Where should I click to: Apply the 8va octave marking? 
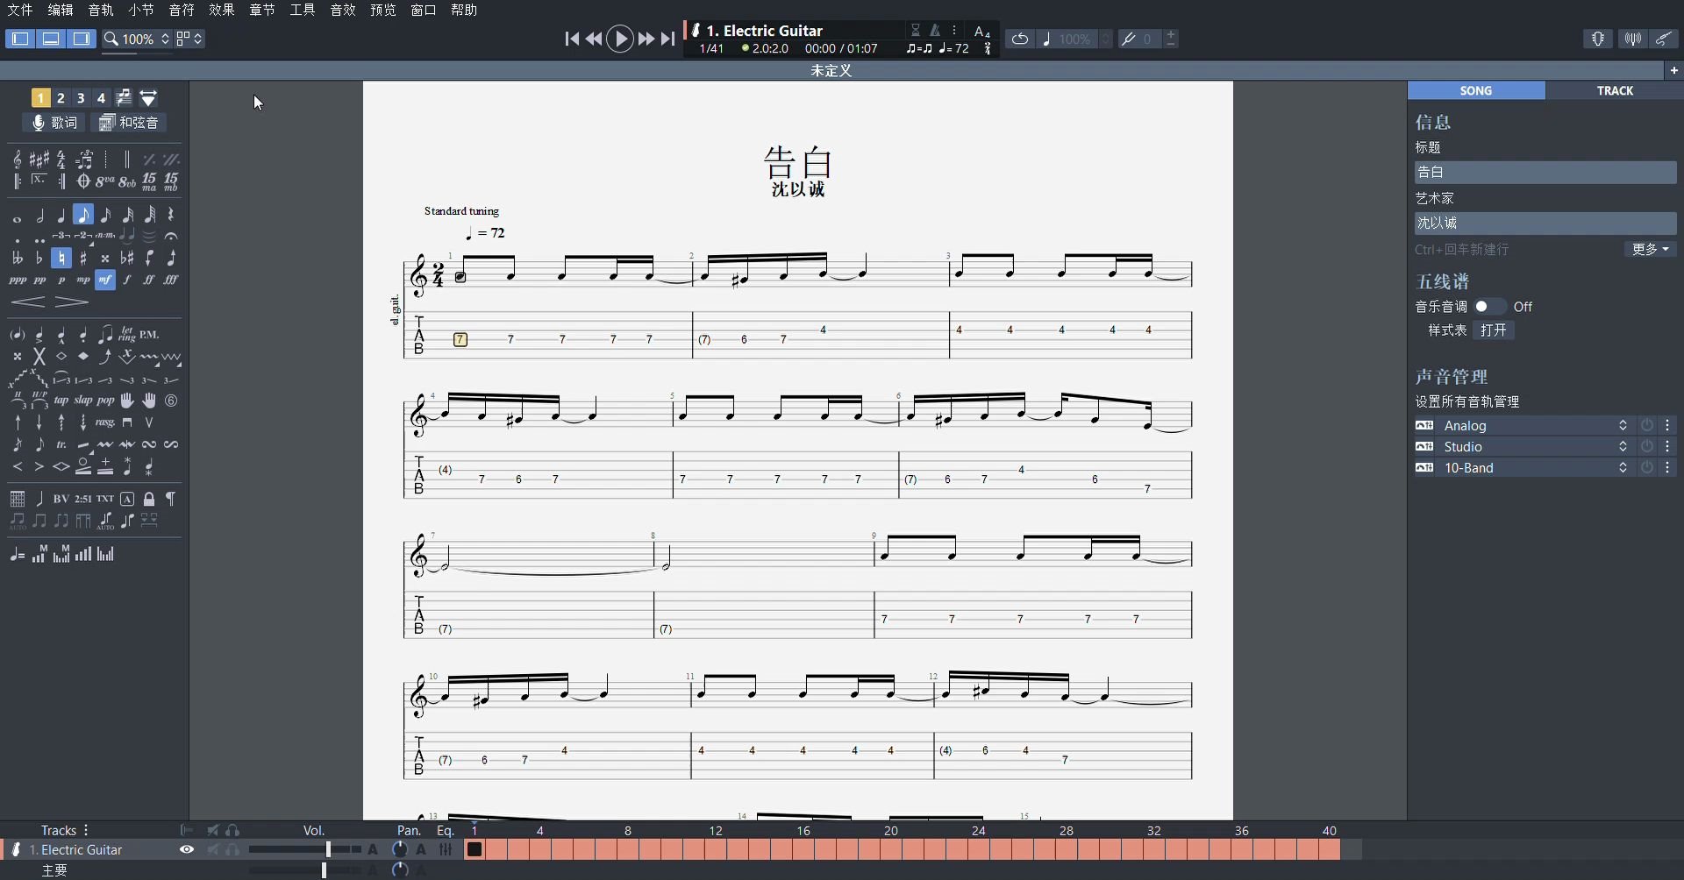click(x=105, y=181)
